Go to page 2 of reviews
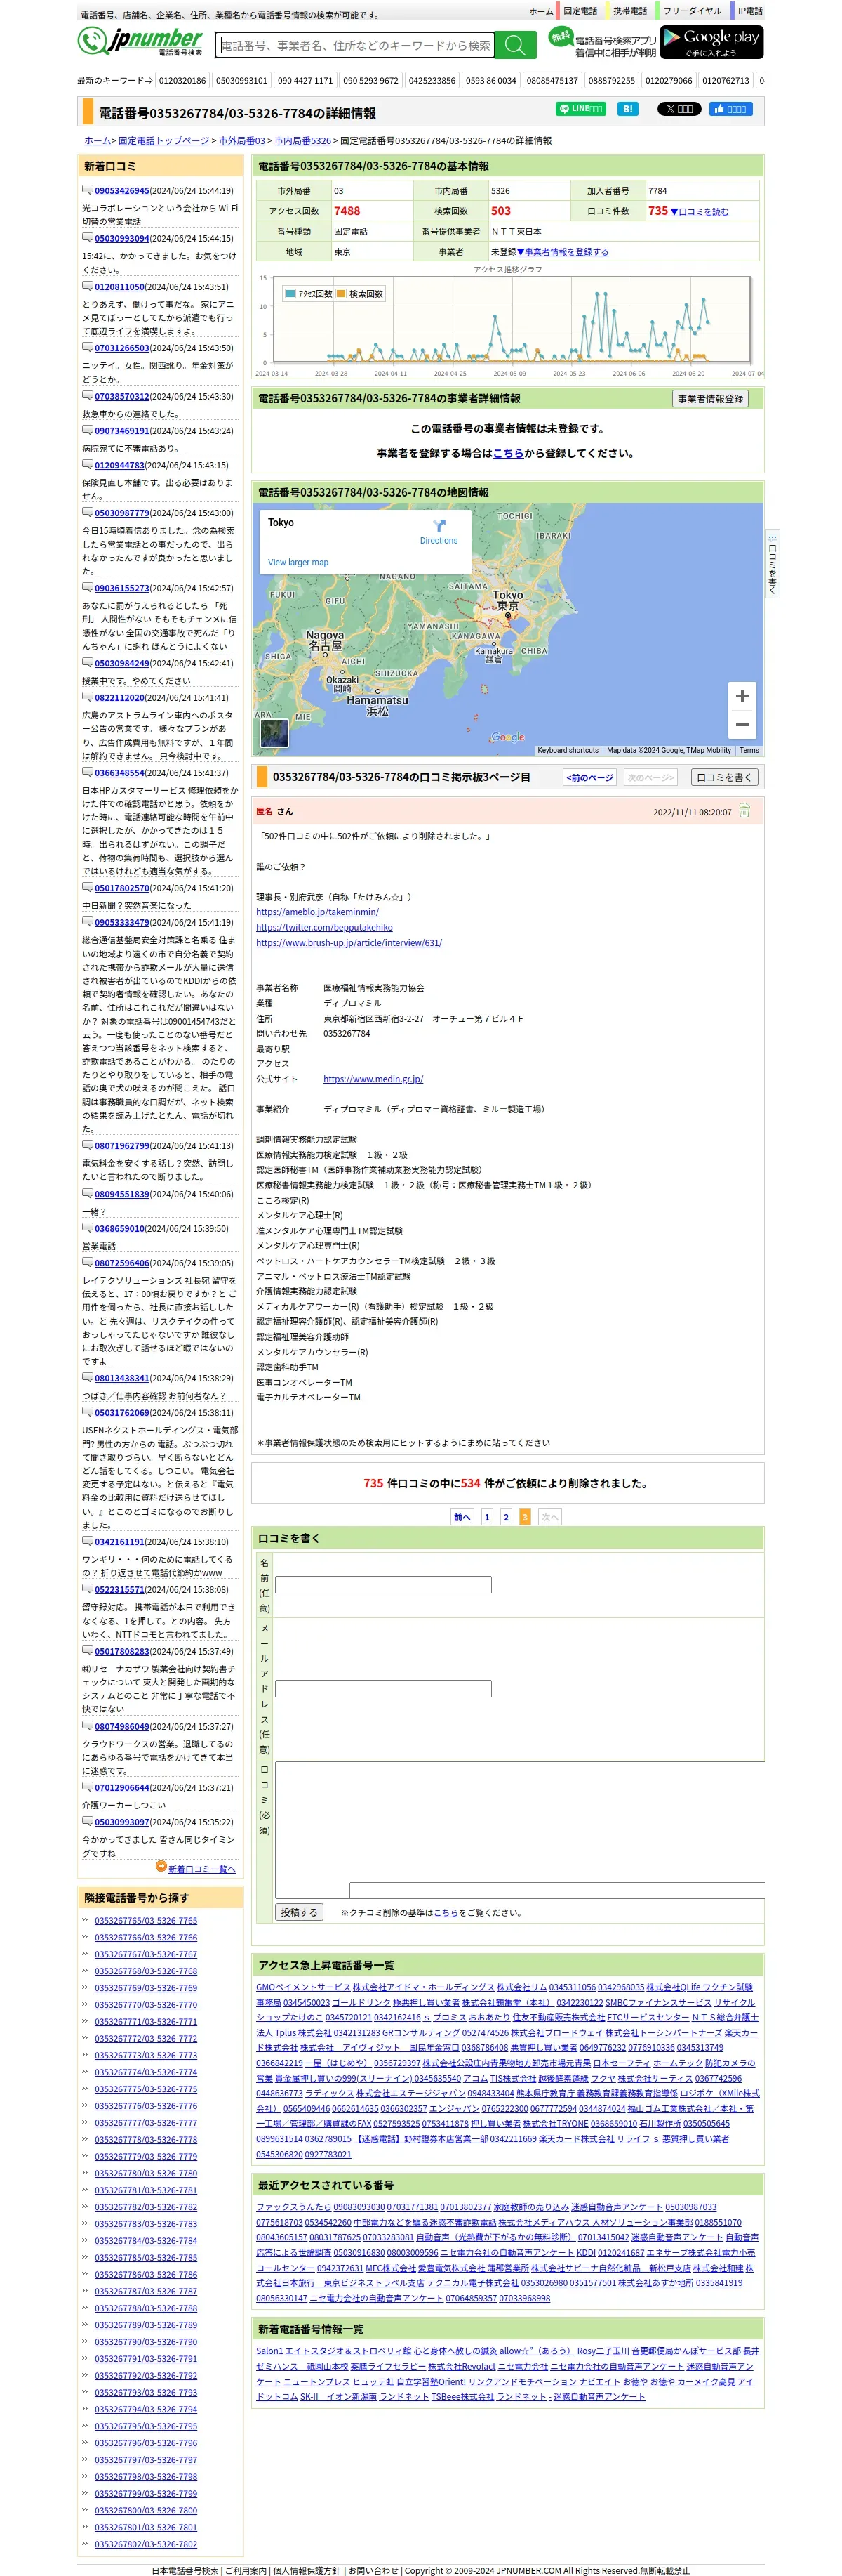Image resolution: width=842 pixels, height=2576 pixels. click(x=507, y=1517)
